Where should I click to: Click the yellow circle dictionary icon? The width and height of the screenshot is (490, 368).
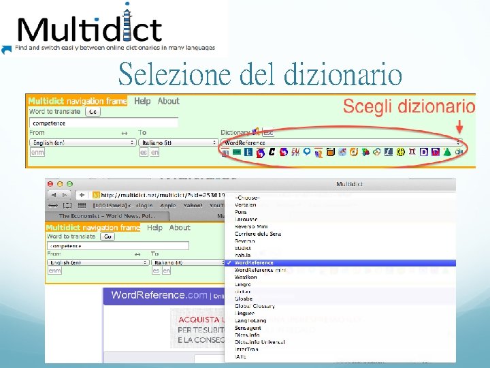(400, 152)
